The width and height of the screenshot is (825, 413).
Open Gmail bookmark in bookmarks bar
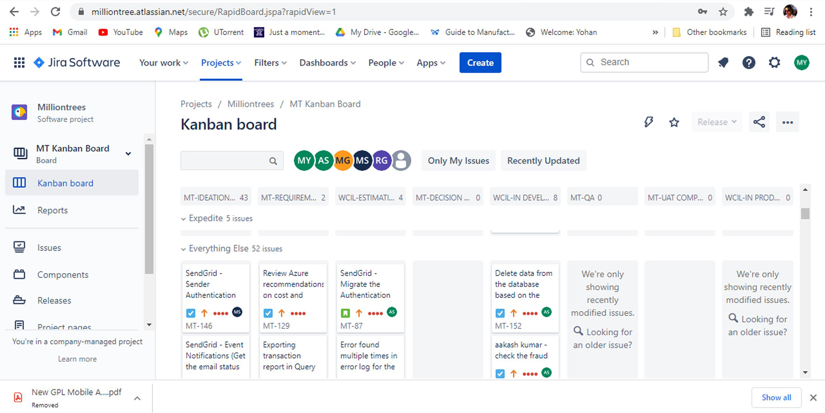pos(70,32)
